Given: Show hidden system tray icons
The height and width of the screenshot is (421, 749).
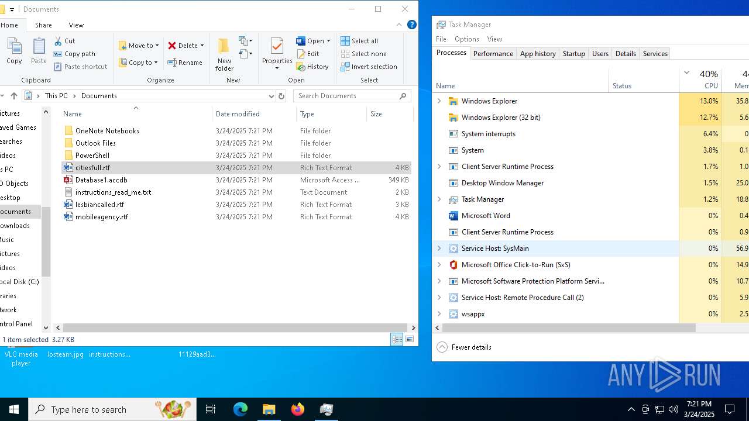Looking at the screenshot, I should pos(631,409).
